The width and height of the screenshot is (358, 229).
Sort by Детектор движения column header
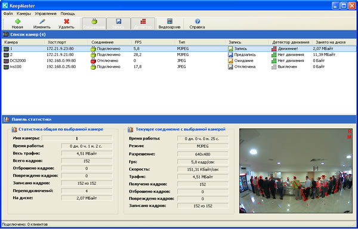[x=291, y=42]
